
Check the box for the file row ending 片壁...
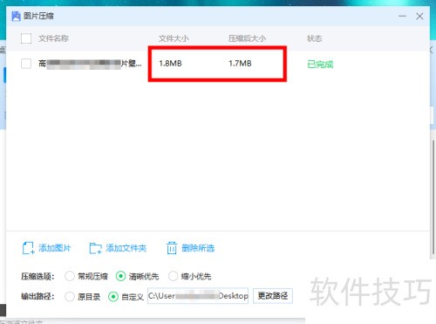click(x=26, y=64)
